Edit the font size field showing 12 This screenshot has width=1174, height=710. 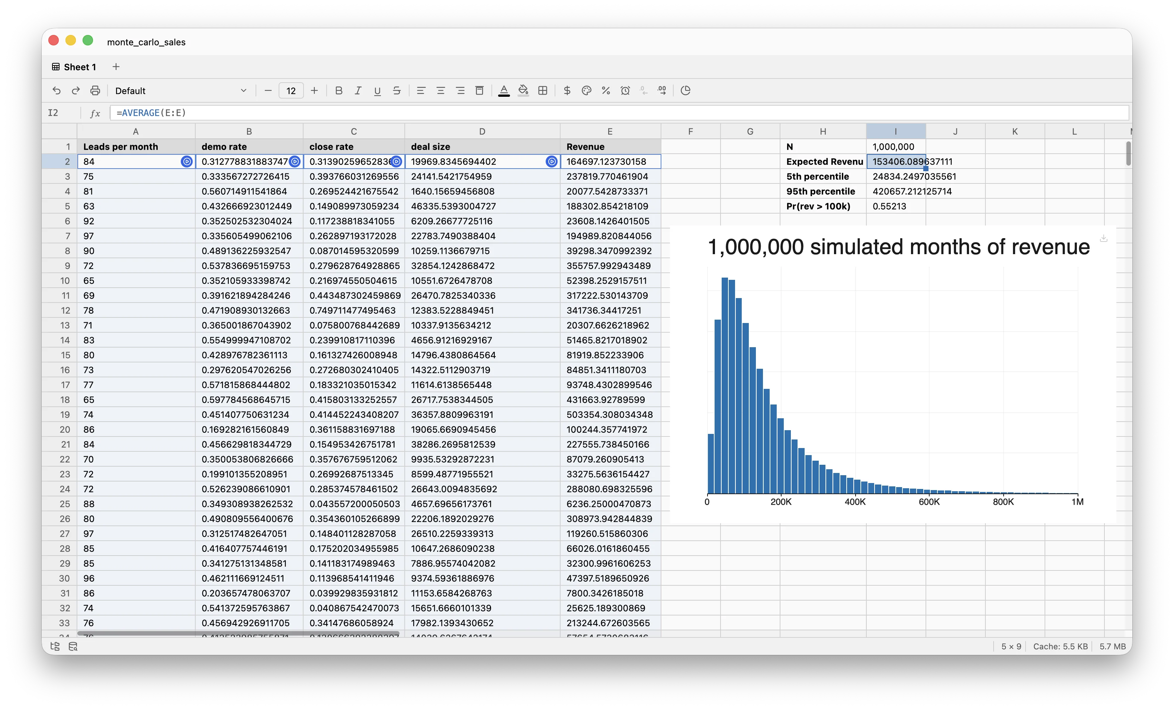[x=291, y=90]
